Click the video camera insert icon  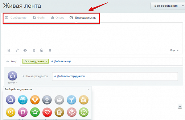(25, 50)
